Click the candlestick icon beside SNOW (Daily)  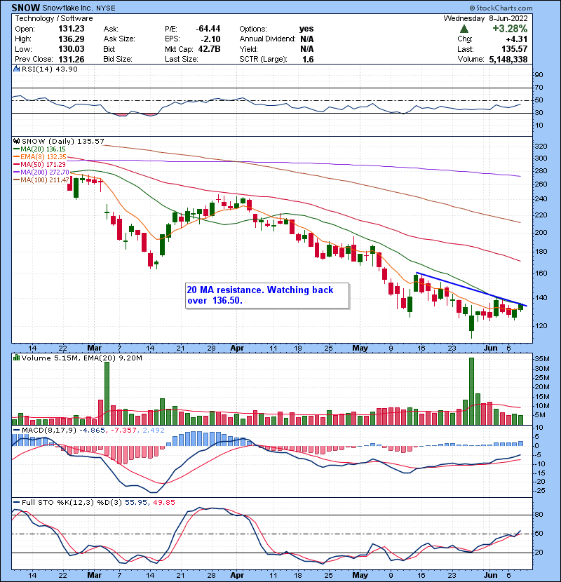17,142
